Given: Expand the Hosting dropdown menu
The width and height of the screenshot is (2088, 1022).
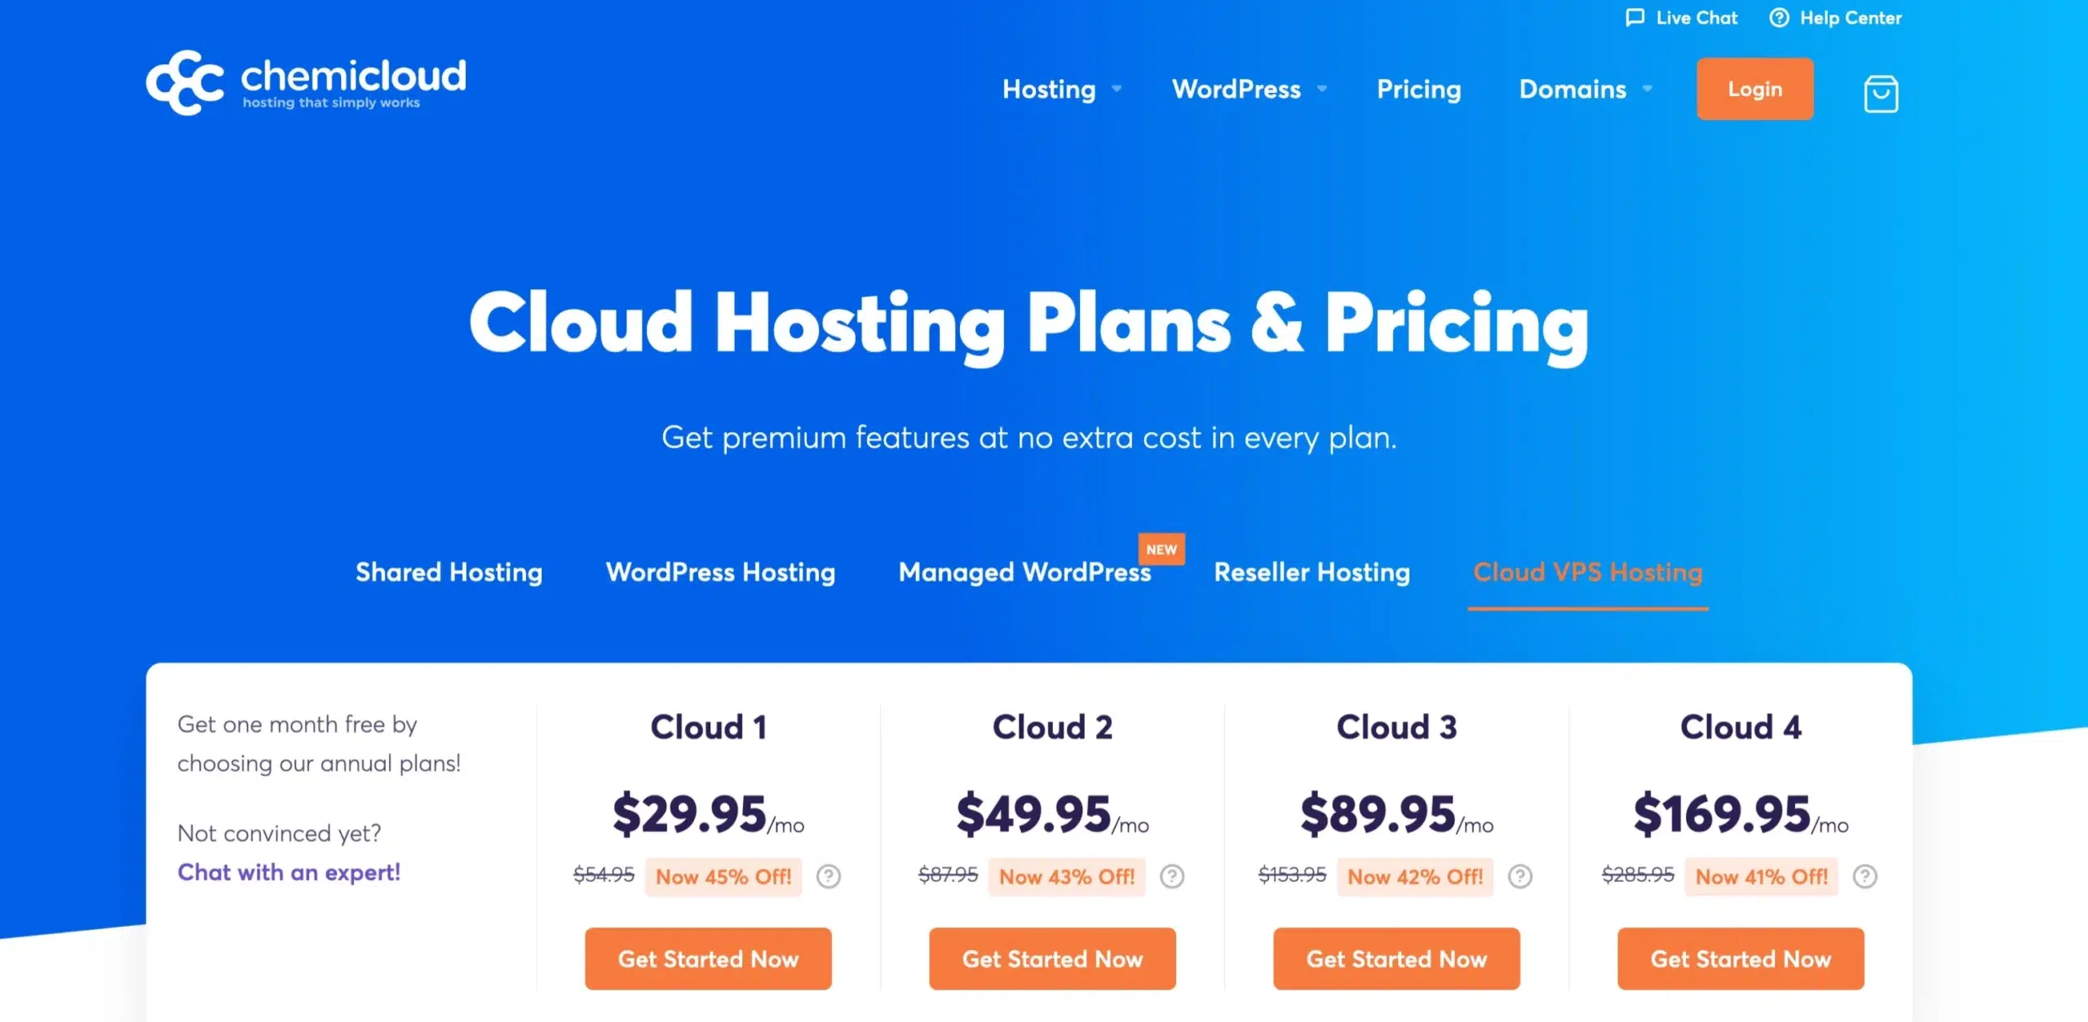Looking at the screenshot, I should pos(1059,89).
